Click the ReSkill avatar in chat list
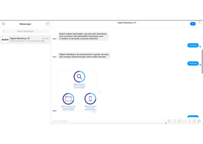This screenshot has height=144, width=203. point(5,40)
